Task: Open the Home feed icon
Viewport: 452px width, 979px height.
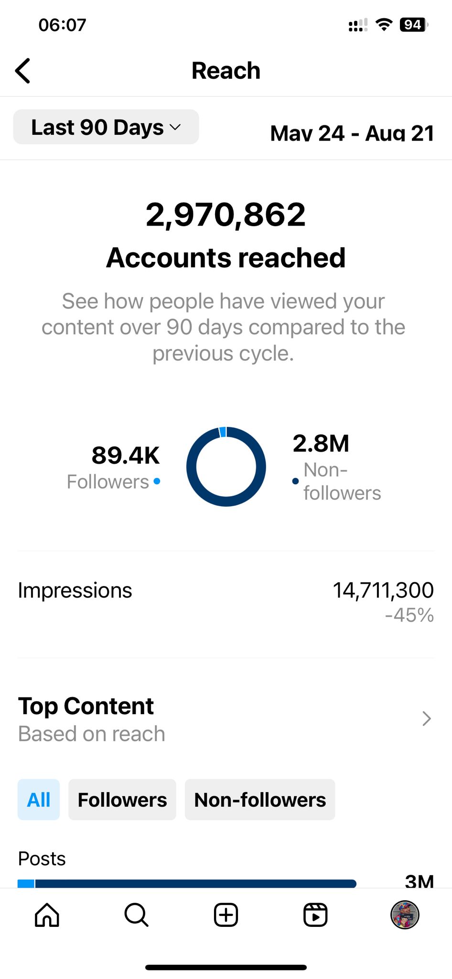Action: 47,915
